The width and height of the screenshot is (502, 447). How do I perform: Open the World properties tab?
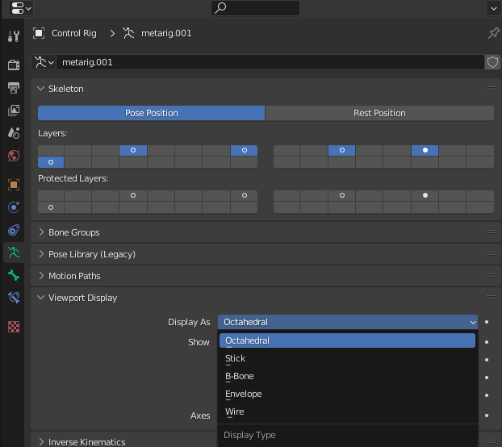(14, 156)
